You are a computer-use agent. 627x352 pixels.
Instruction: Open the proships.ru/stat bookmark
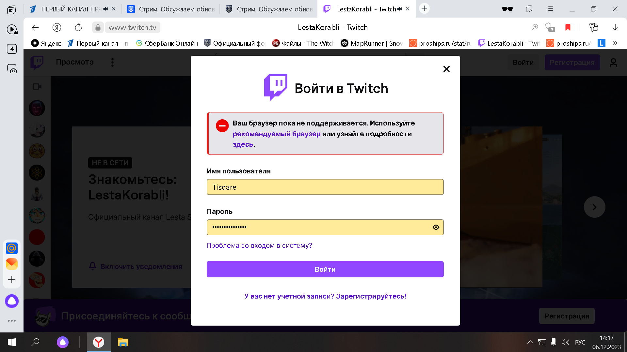tap(440, 43)
